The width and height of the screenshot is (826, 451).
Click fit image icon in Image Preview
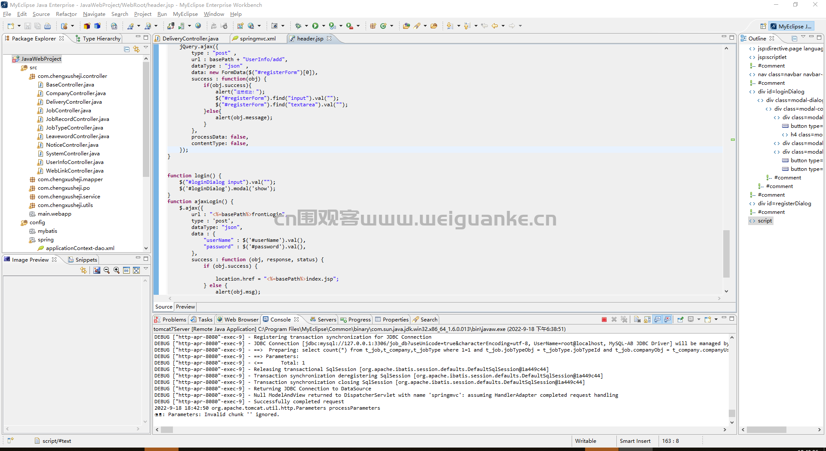click(136, 270)
